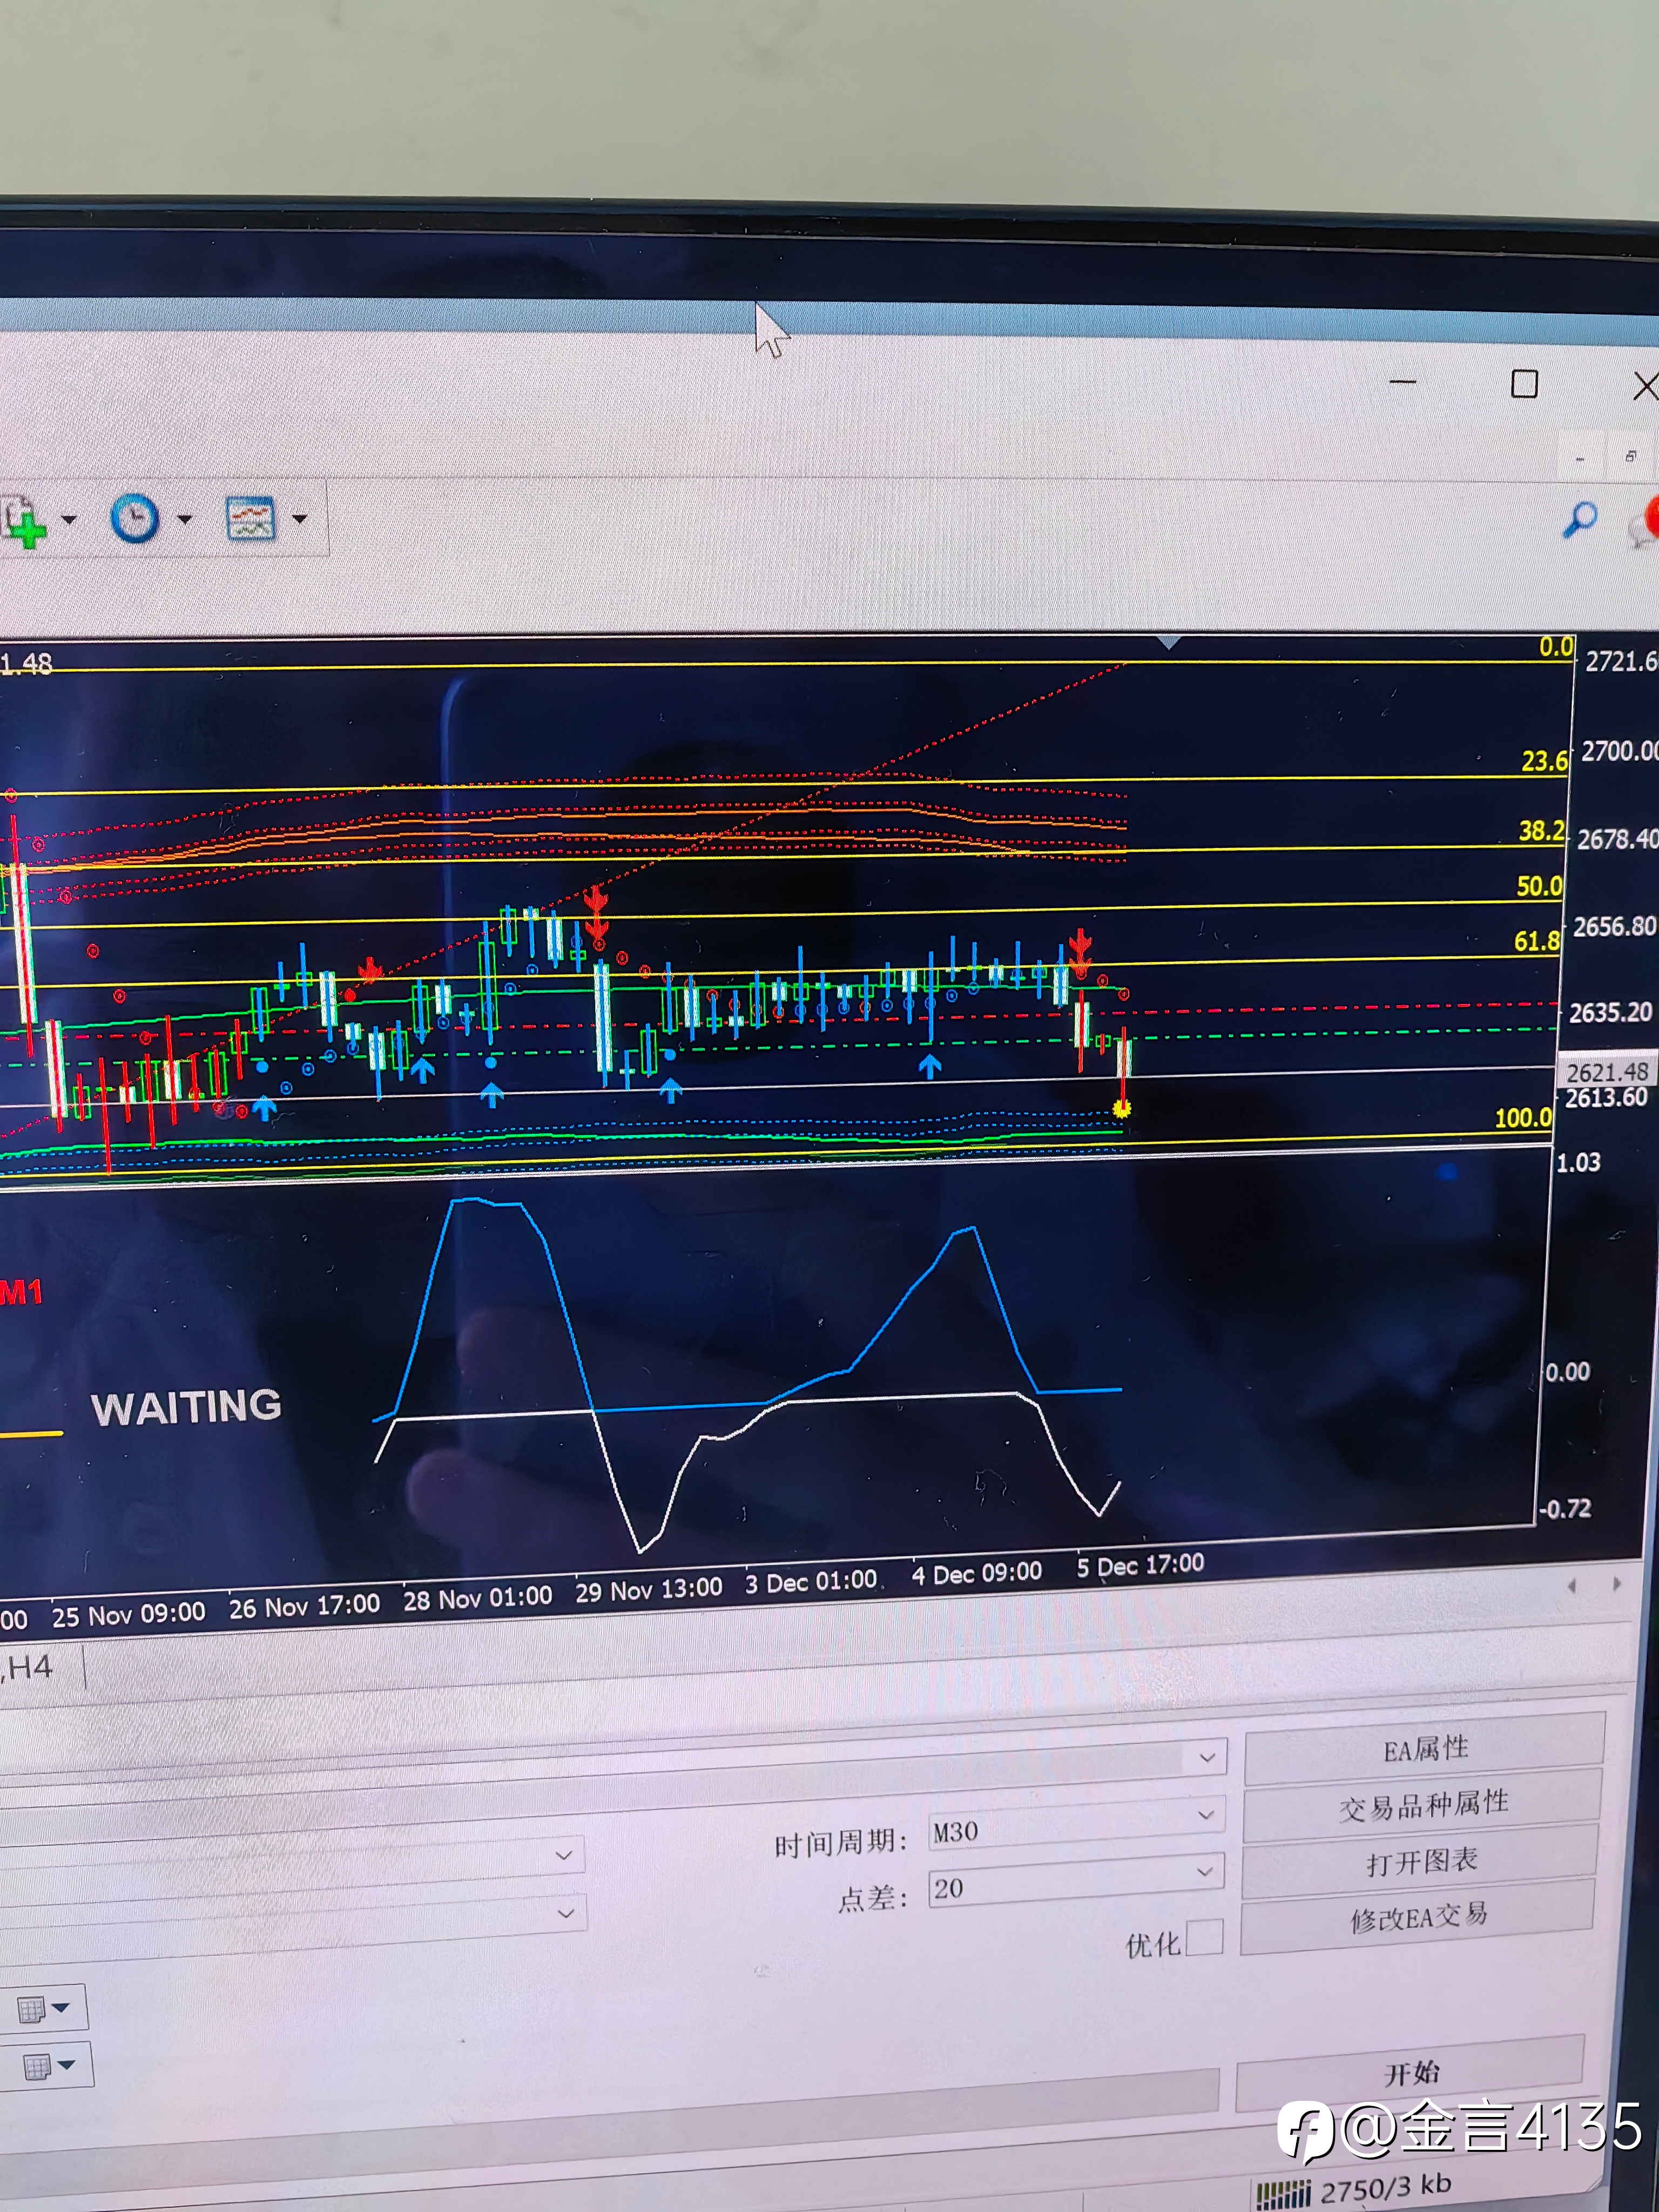Minimize the main terminal window
Screen dimensions: 1659x2212
1403,382
